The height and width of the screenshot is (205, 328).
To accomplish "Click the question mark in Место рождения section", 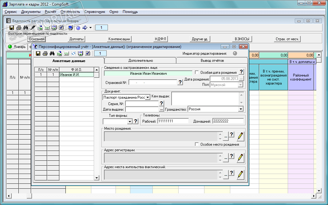I will 231,135.
